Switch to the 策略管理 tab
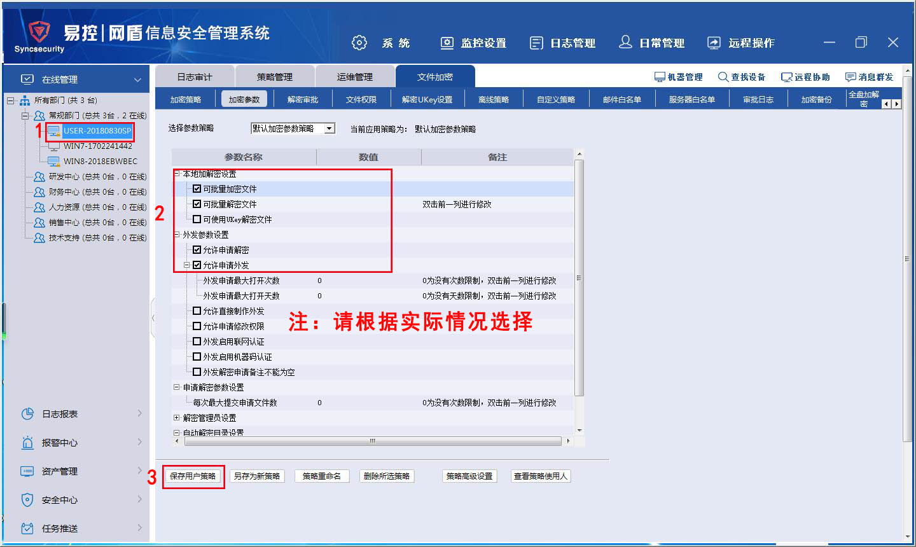 [275, 77]
